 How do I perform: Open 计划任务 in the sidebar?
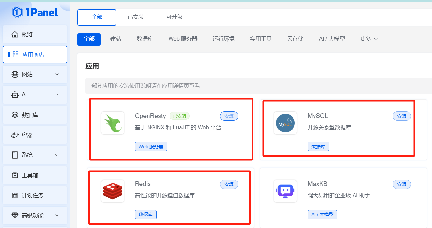click(x=35, y=195)
